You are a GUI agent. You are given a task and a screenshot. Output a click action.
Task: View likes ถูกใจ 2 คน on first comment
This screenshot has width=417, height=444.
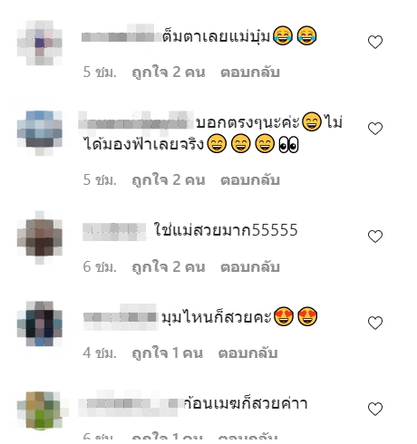click(169, 72)
